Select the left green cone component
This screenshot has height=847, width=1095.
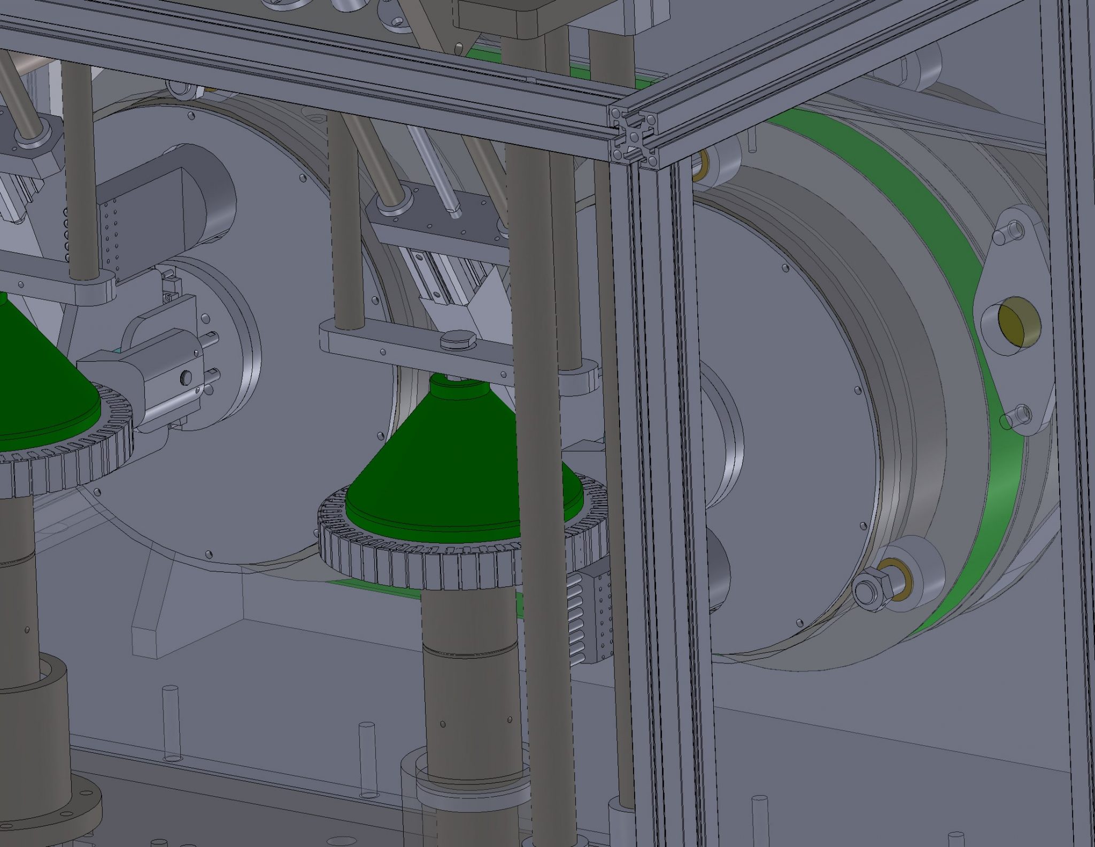tap(32, 375)
